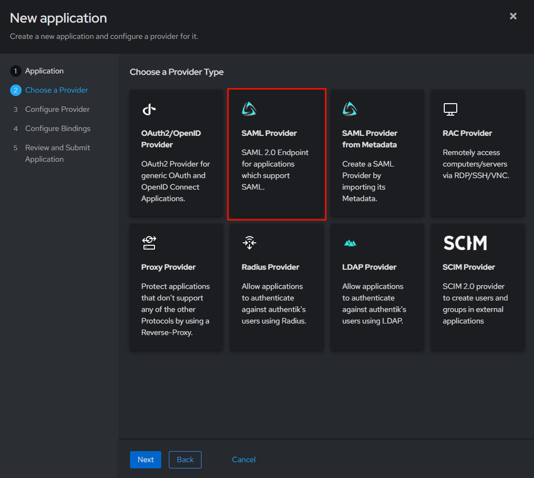This screenshot has width=534, height=478.
Task: Click the SCIM logo icon
Action: (x=465, y=243)
